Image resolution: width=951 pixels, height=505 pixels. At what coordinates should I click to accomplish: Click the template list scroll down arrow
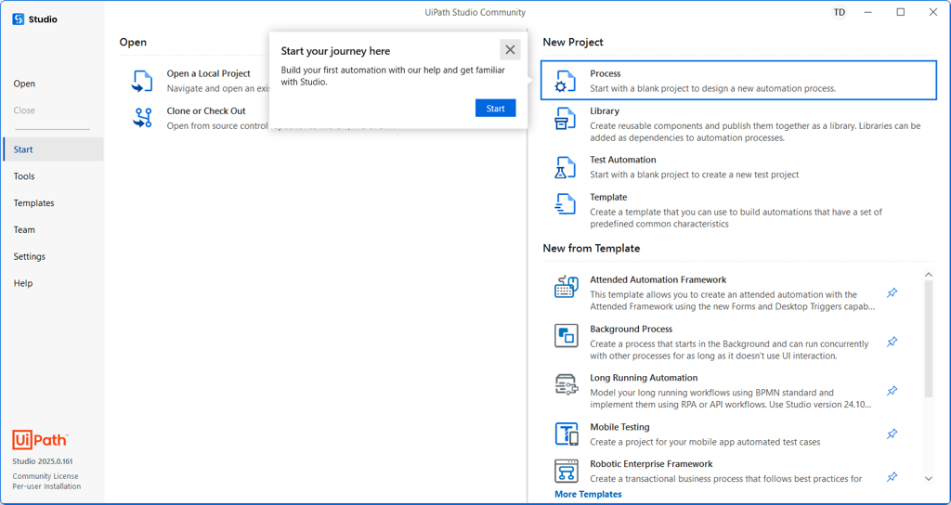click(x=929, y=478)
